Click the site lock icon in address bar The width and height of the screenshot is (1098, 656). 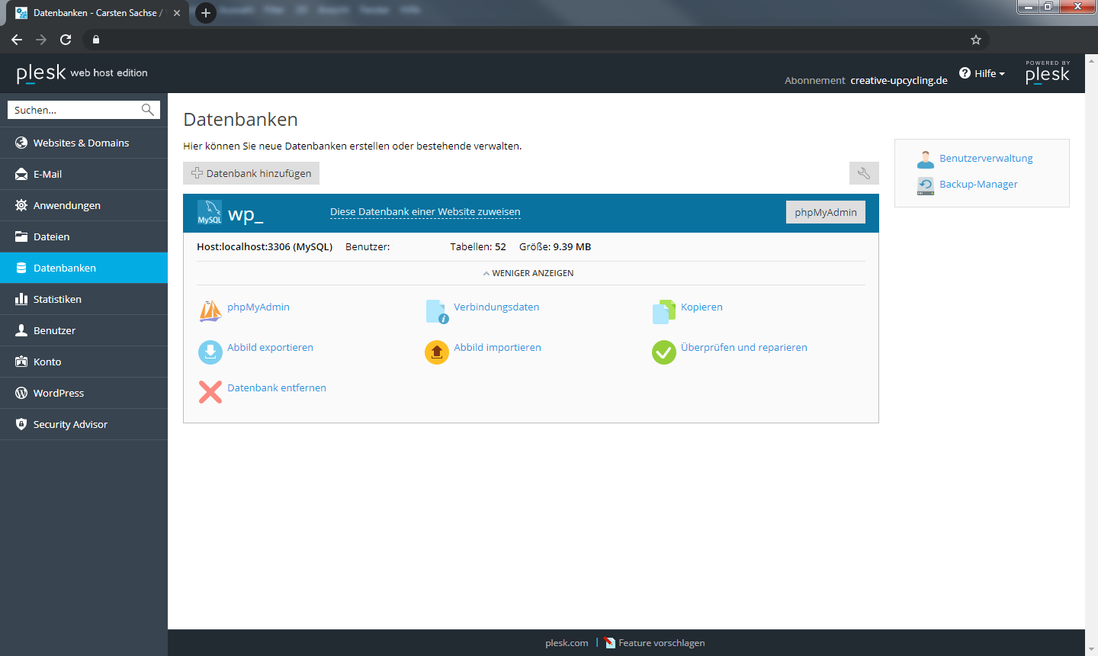(x=96, y=40)
